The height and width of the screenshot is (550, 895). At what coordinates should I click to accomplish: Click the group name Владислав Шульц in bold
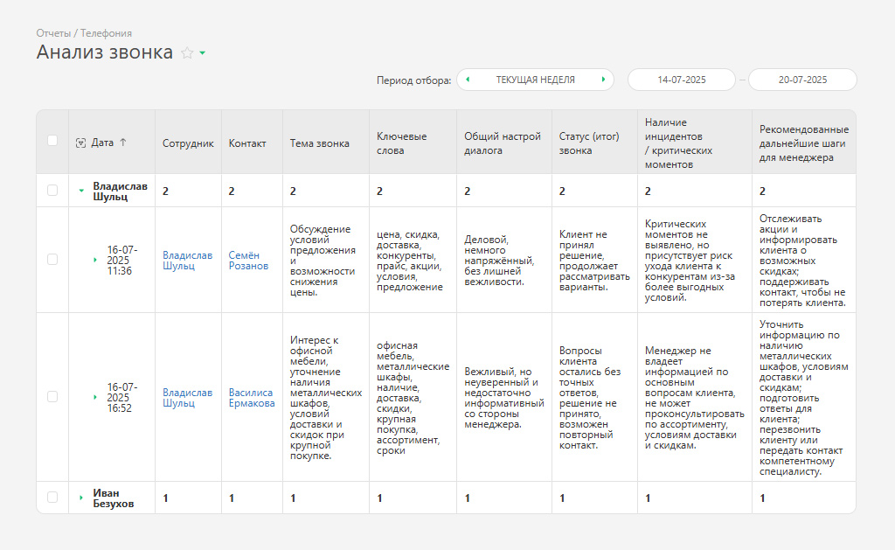point(120,191)
